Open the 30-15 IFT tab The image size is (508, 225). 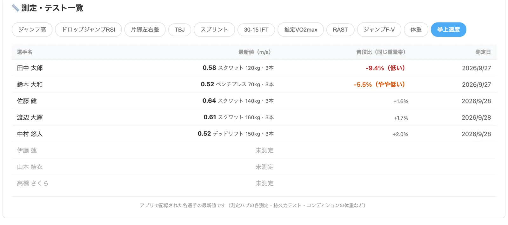point(256,30)
